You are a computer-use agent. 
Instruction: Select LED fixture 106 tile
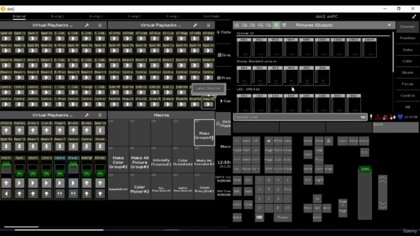(322, 103)
